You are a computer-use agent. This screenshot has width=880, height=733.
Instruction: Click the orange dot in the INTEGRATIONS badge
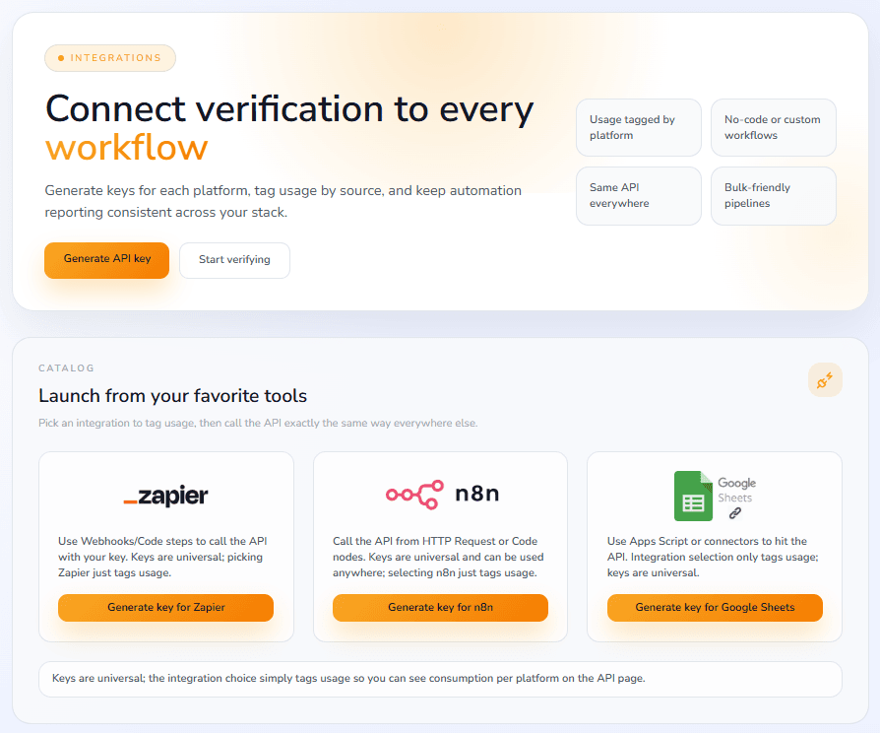pyautogui.click(x=59, y=58)
